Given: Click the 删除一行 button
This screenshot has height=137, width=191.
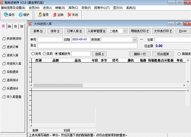Looking at the screenshot, I should [x=140, y=54].
